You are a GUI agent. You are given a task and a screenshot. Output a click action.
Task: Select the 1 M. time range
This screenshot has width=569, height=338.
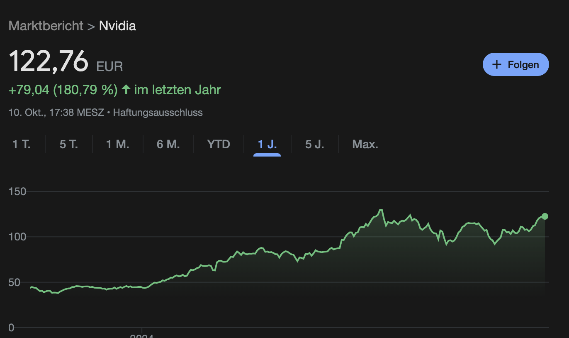pyautogui.click(x=118, y=145)
